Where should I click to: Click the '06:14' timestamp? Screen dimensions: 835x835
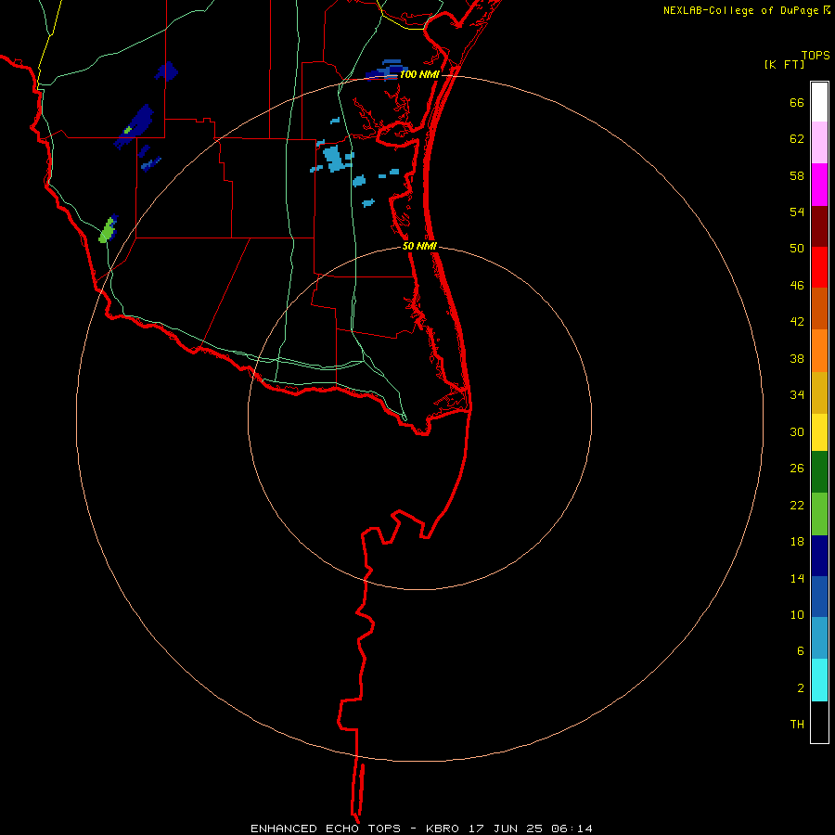tap(572, 829)
